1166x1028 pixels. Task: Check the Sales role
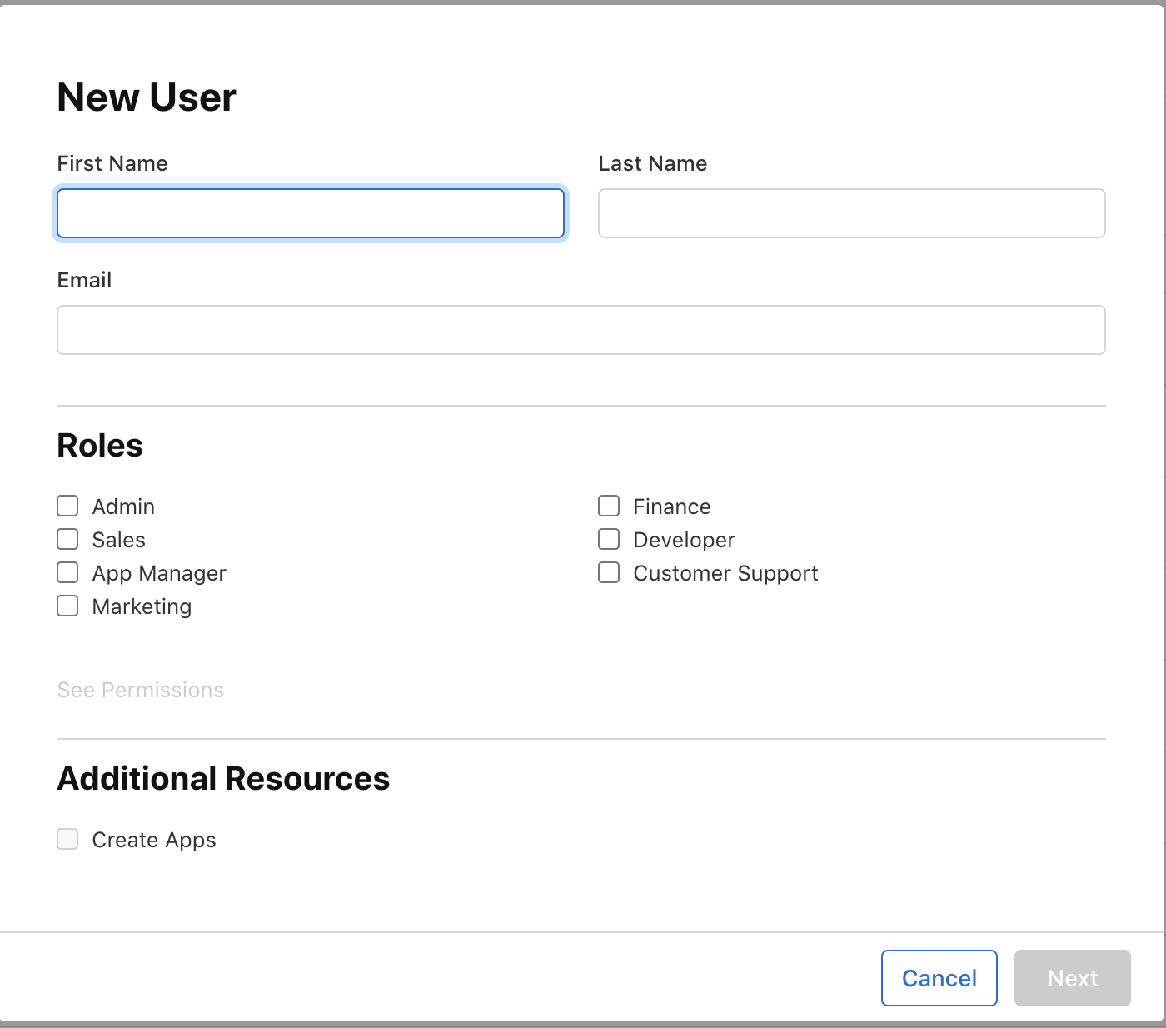pos(68,540)
